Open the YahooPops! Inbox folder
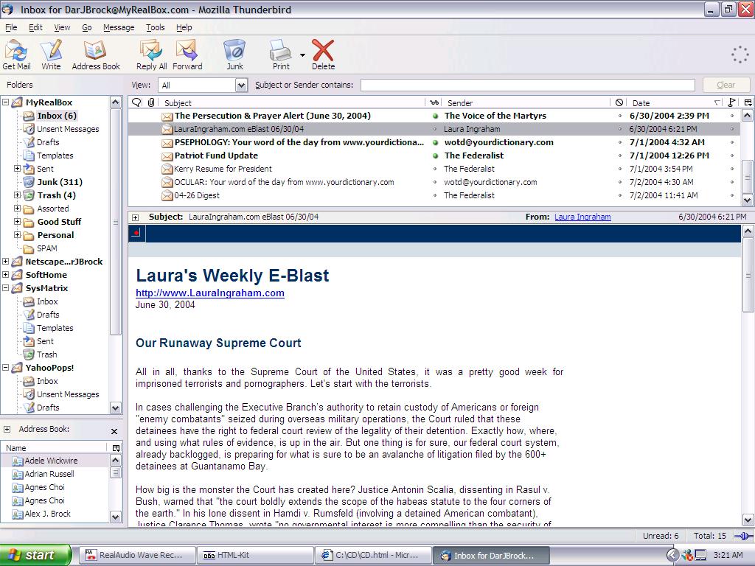Image resolution: width=755 pixels, height=566 pixels. [x=47, y=381]
